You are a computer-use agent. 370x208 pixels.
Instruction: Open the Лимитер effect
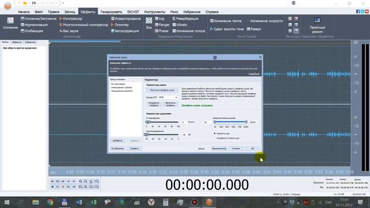tap(120, 25)
